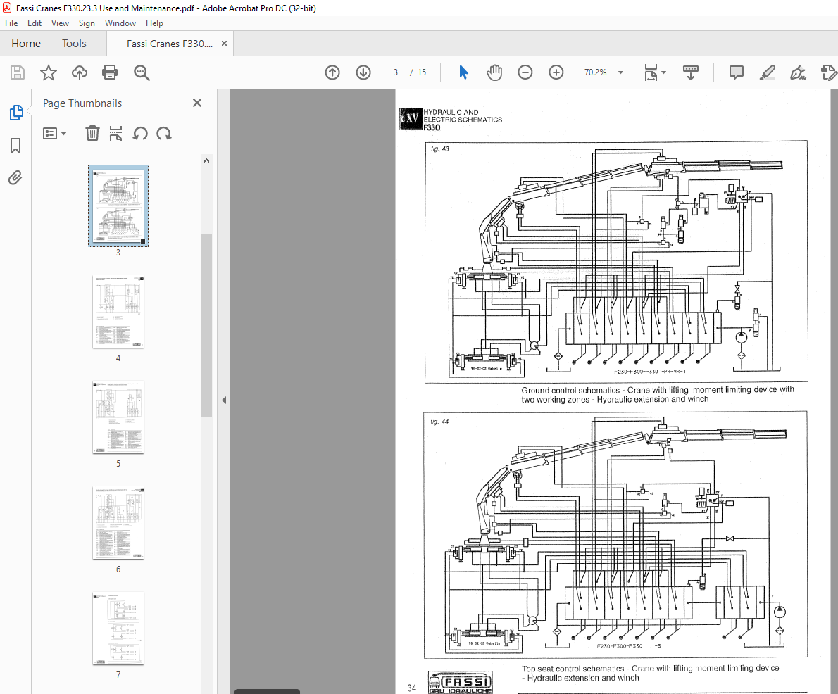The width and height of the screenshot is (838, 694).
Task: Select page 7 thumbnail
Action: pos(118,629)
